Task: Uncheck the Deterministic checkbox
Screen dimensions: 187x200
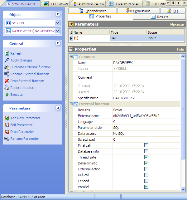Action: [146, 163]
